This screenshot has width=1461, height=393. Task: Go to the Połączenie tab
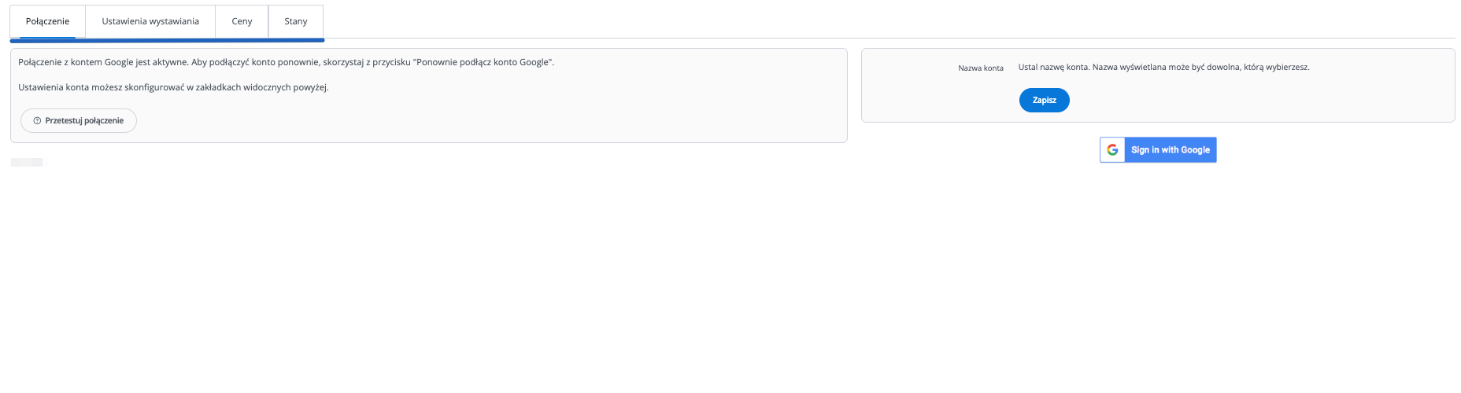[x=47, y=21]
